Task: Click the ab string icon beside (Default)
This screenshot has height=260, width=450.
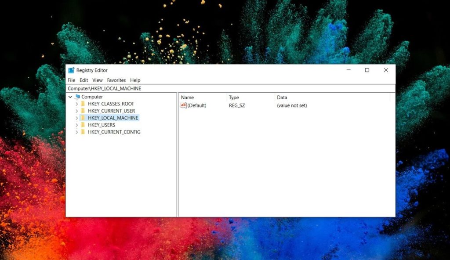Action: [183, 105]
